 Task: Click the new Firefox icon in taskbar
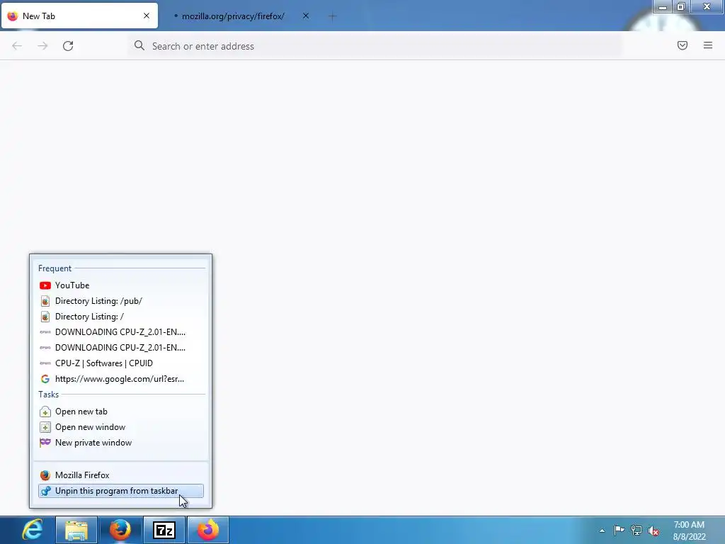coord(208,530)
